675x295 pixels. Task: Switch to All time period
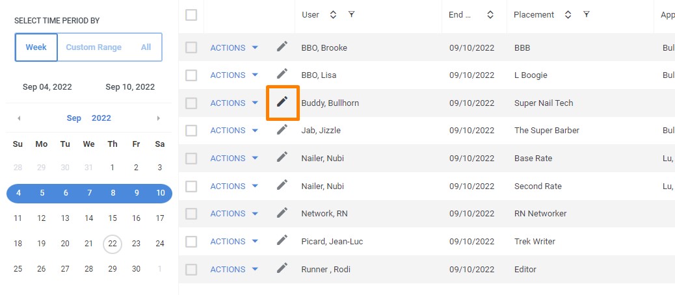pos(146,47)
